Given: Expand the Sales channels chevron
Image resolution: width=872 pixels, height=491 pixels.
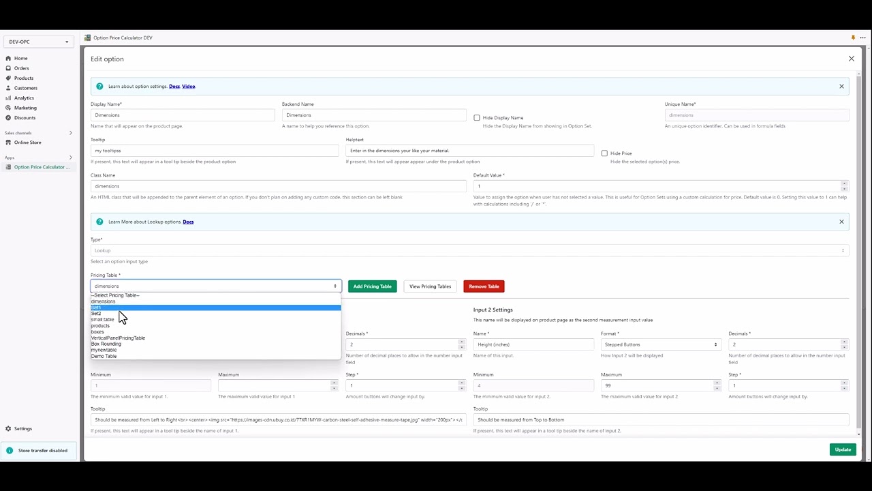Looking at the screenshot, I should [x=70, y=133].
